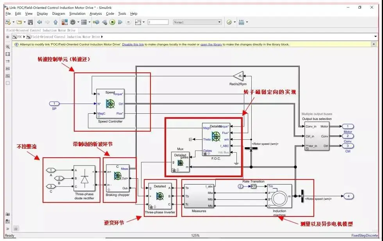Open the Code menu
This screenshot has height=241, width=383.
point(110,14)
